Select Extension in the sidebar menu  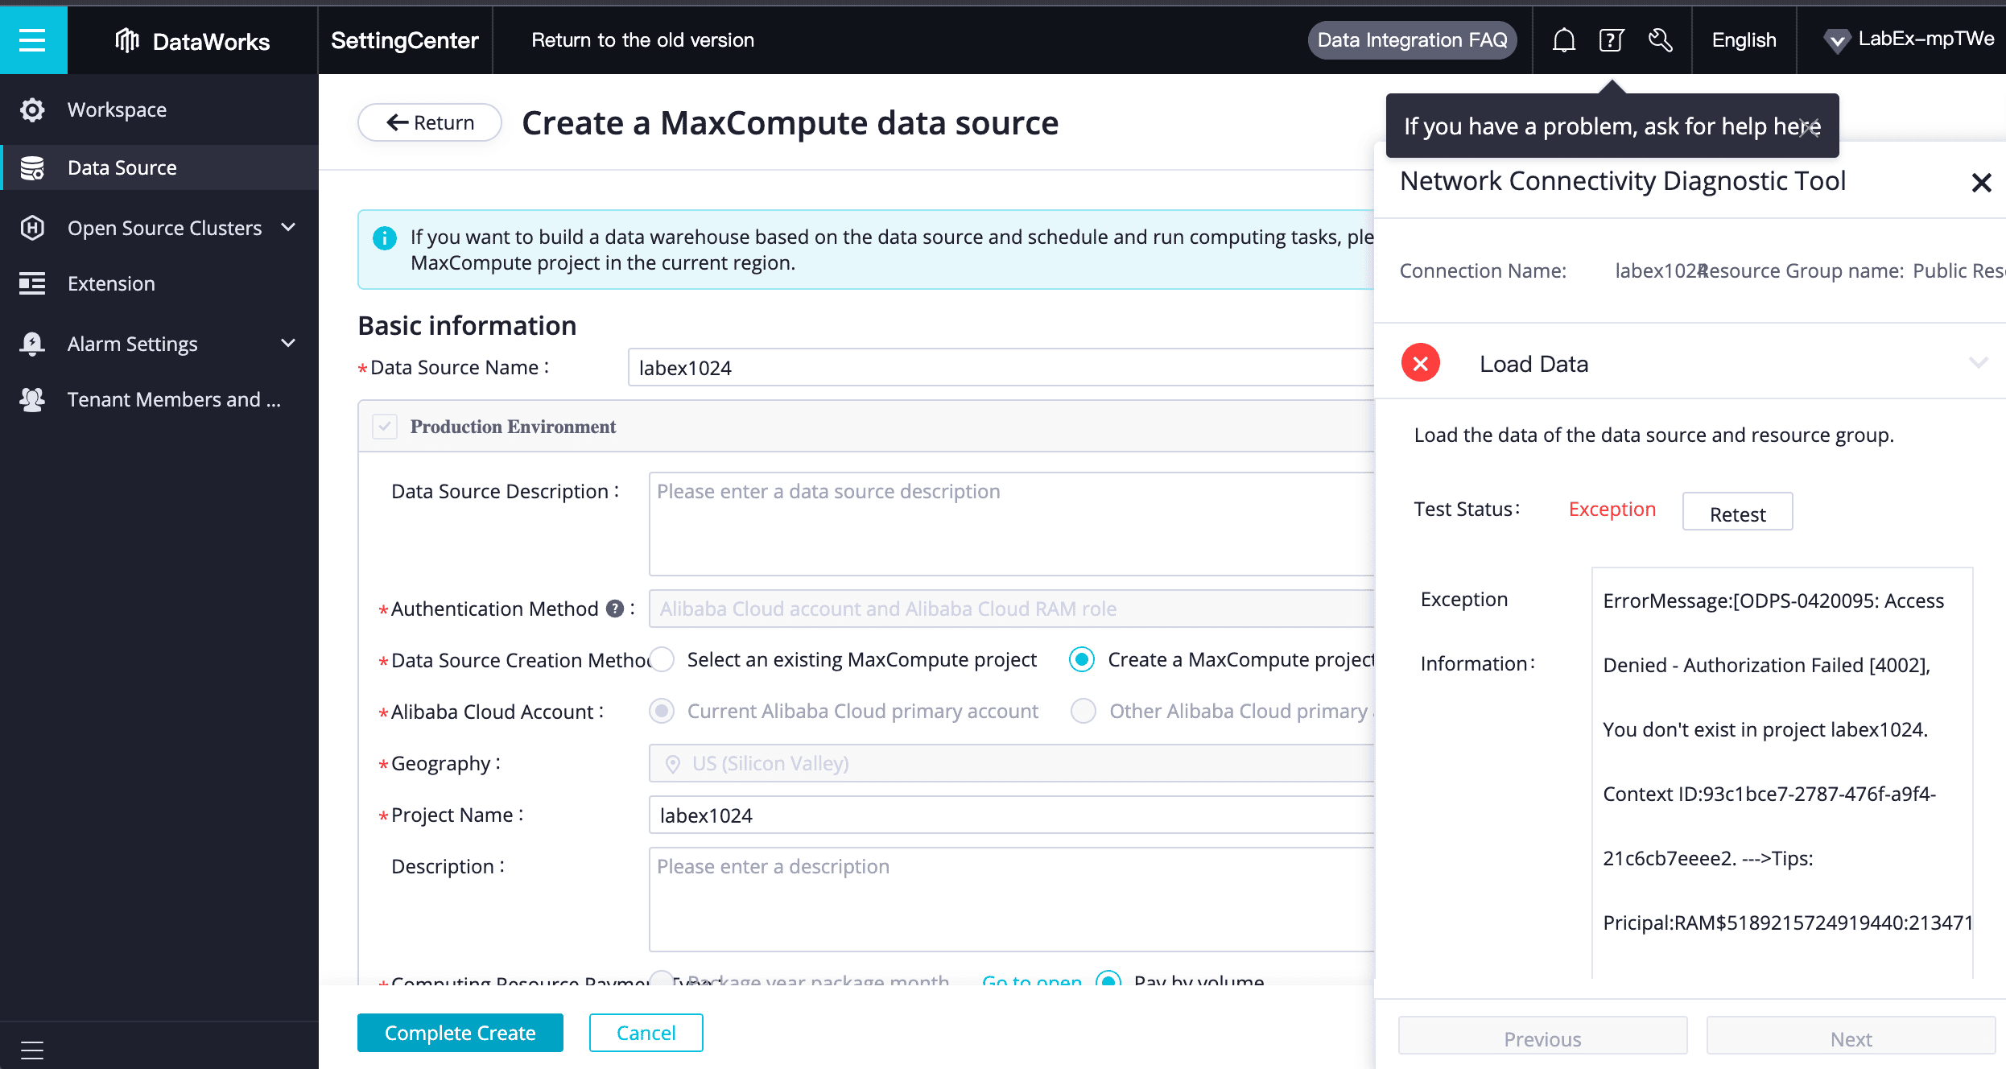[x=159, y=283]
